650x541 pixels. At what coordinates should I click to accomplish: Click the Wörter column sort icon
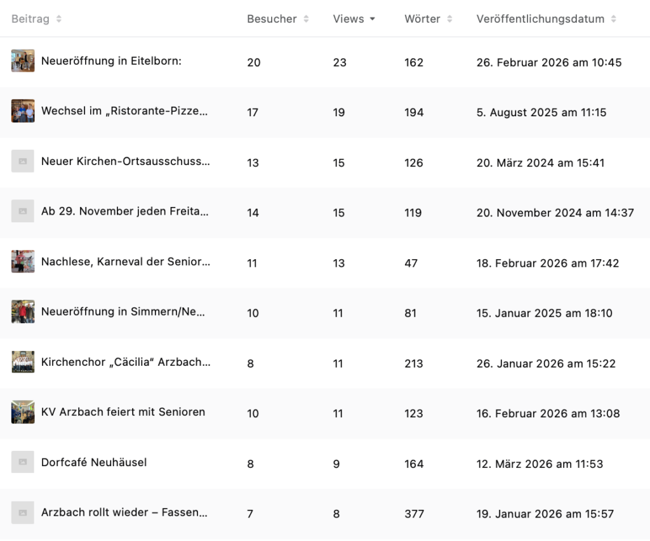[x=449, y=19]
